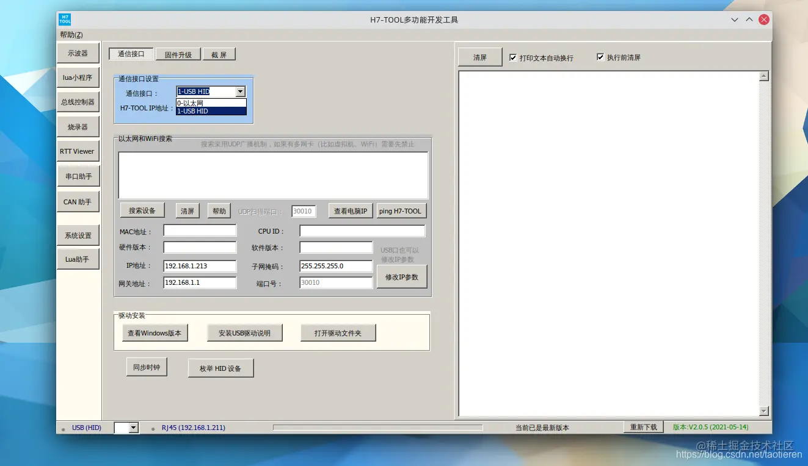Click the 打开驱动文件夹 button
Image resolution: width=808 pixels, height=466 pixels.
tap(338, 333)
